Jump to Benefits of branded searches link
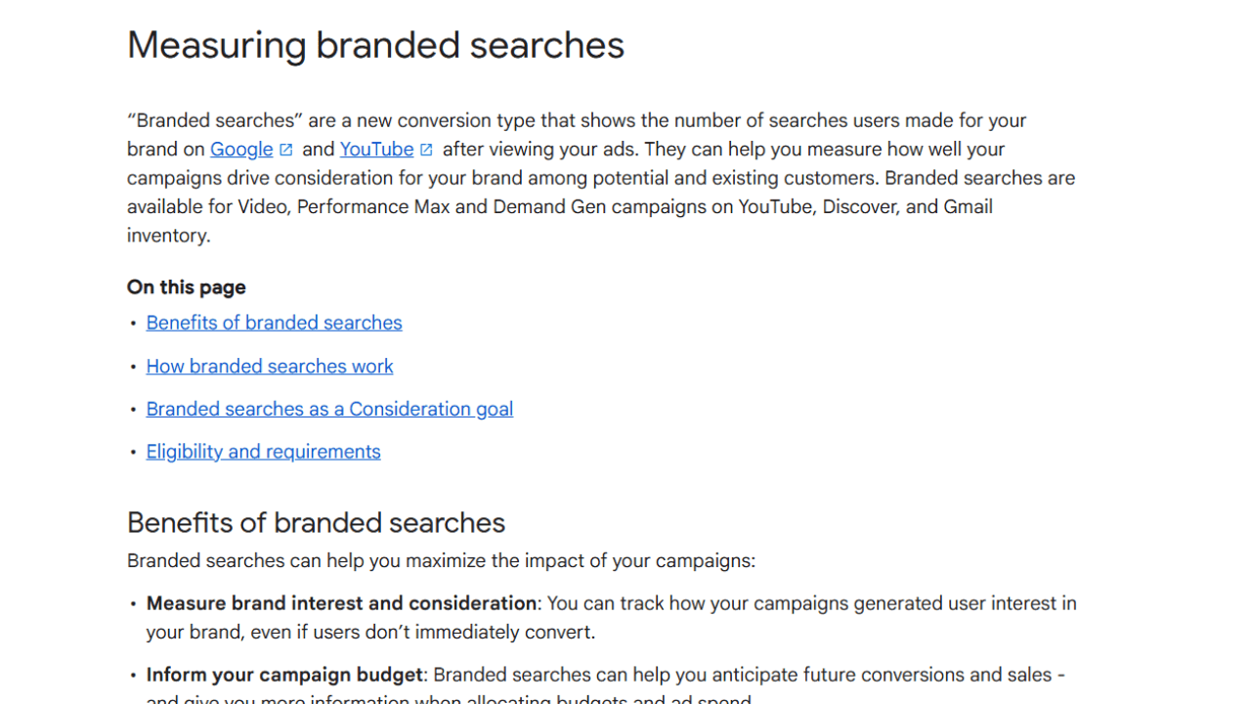 [274, 323]
